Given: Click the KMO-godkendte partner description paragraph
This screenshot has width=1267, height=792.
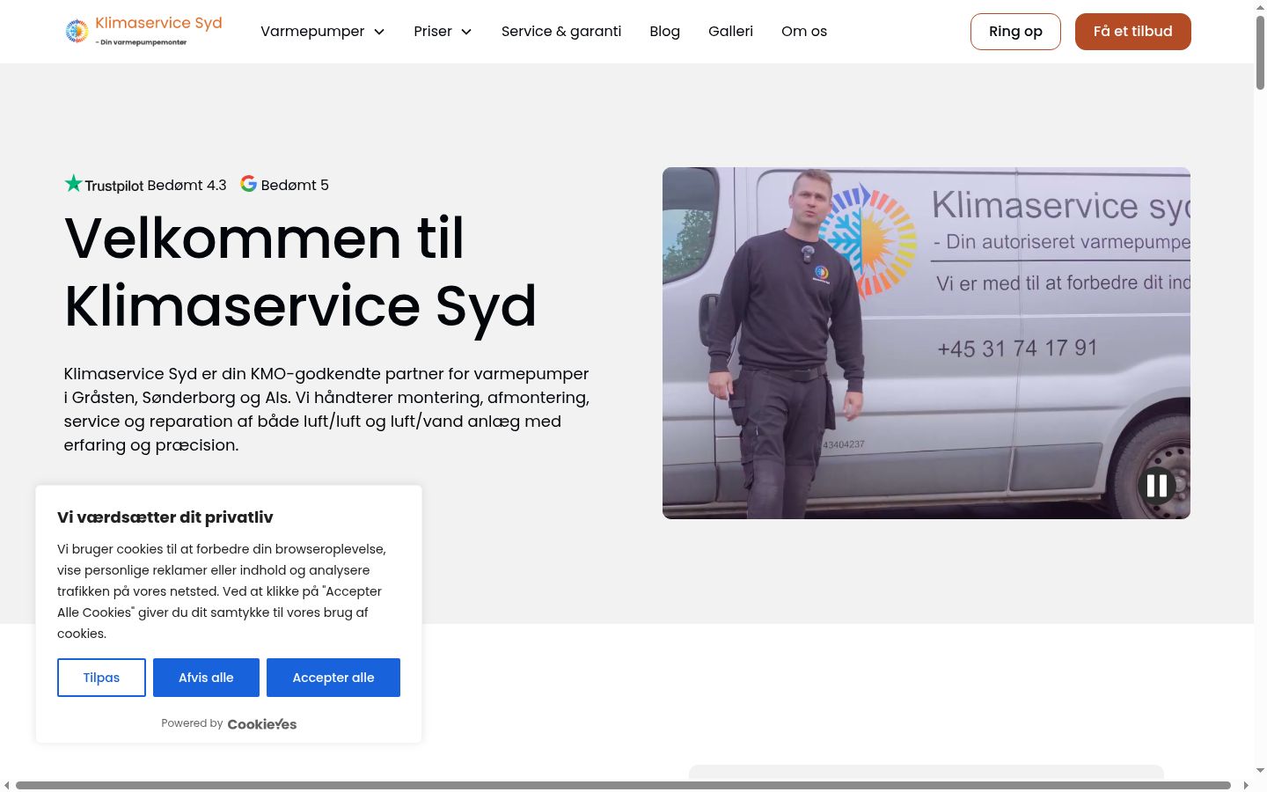Looking at the screenshot, I should coord(326,409).
